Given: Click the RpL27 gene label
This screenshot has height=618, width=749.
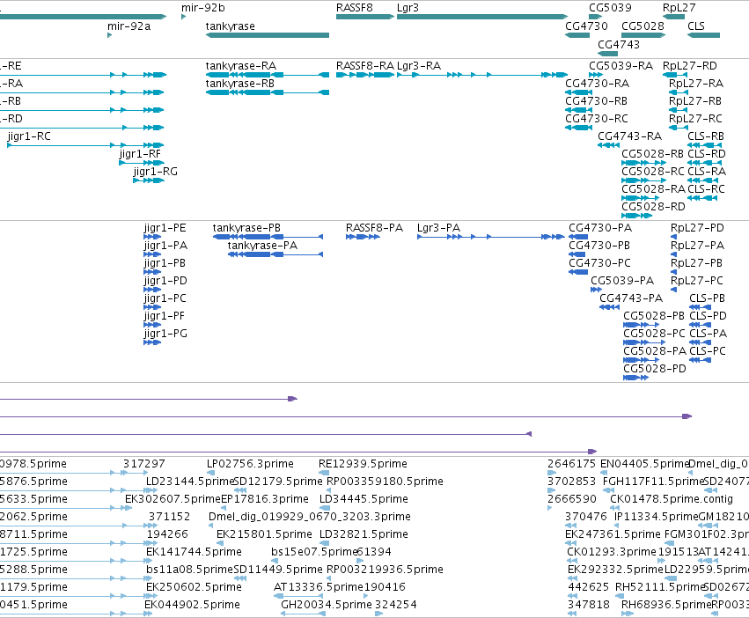Looking at the screenshot, I should tap(679, 8).
